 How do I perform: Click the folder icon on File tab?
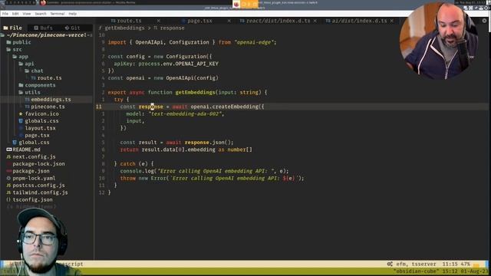point(5,28)
